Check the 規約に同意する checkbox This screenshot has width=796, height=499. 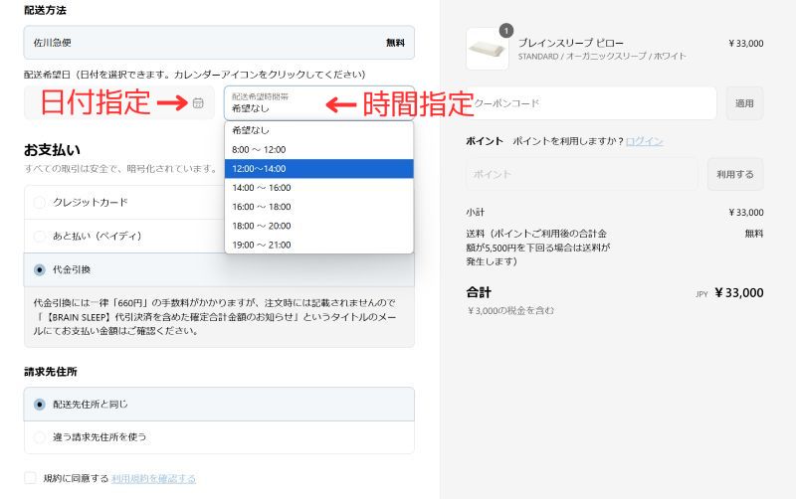tap(31, 478)
